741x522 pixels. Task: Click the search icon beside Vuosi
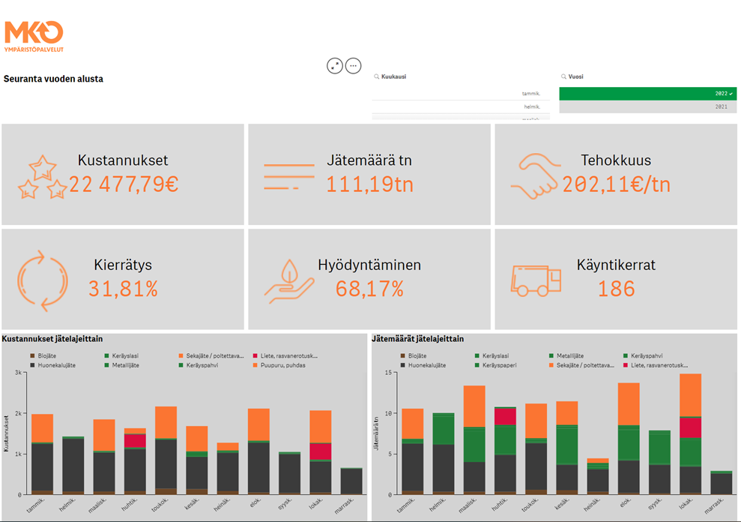(x=564, y=77)
